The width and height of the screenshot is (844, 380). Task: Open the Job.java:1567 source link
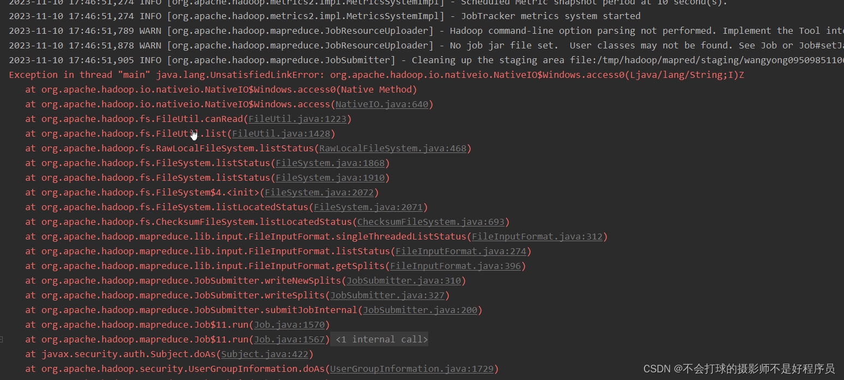pyautogui.click(x=289, y=339)
